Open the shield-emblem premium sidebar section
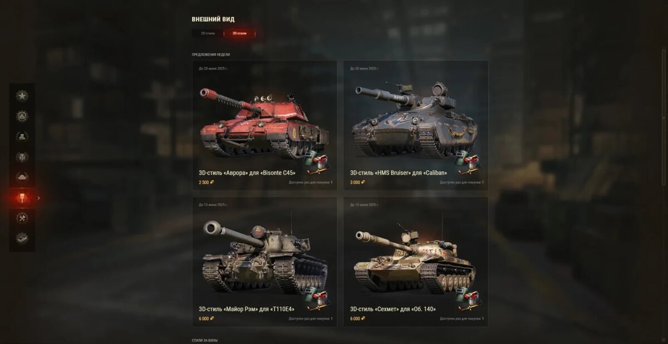Viewport: 668px width, 344px height. (x=22, y=156)
